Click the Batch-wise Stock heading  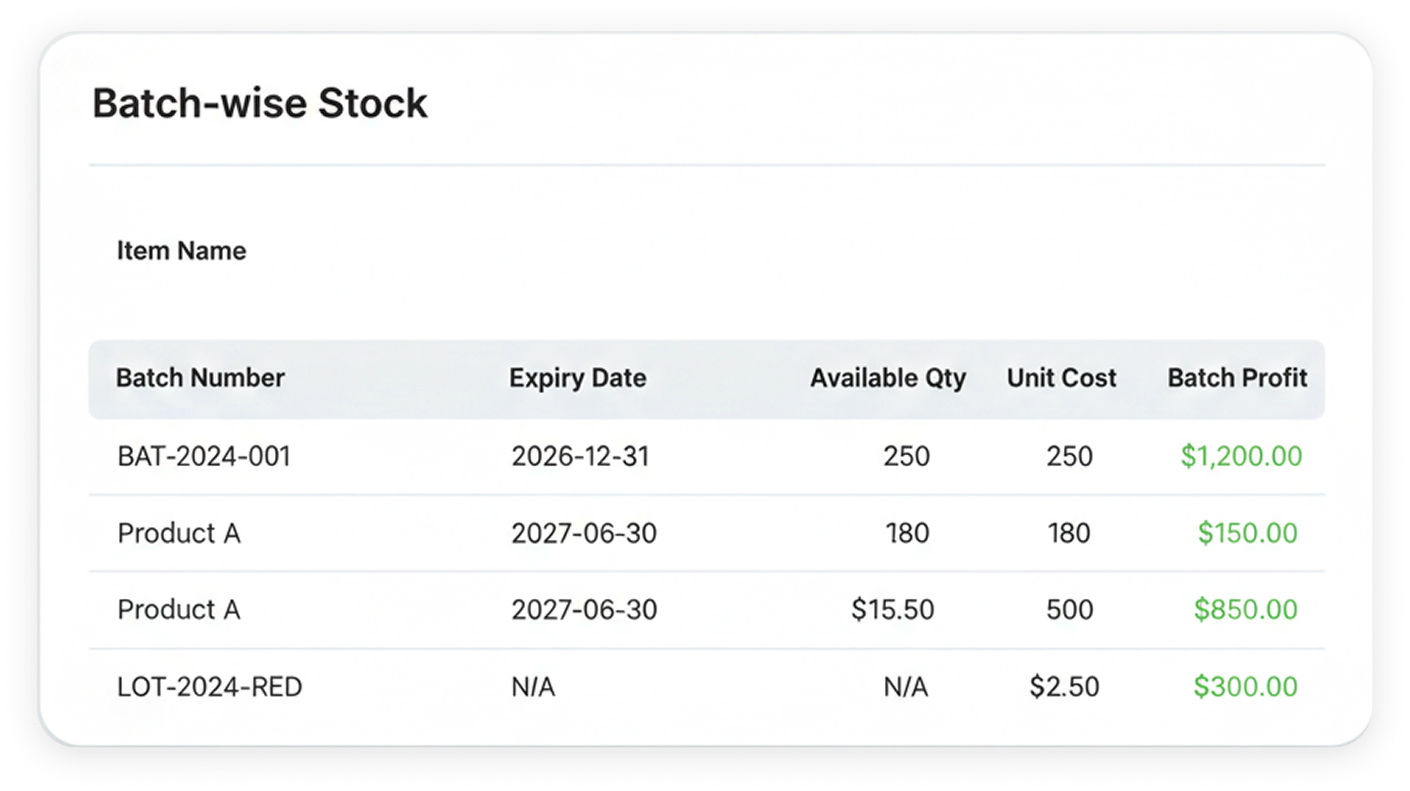pos(260,103)
